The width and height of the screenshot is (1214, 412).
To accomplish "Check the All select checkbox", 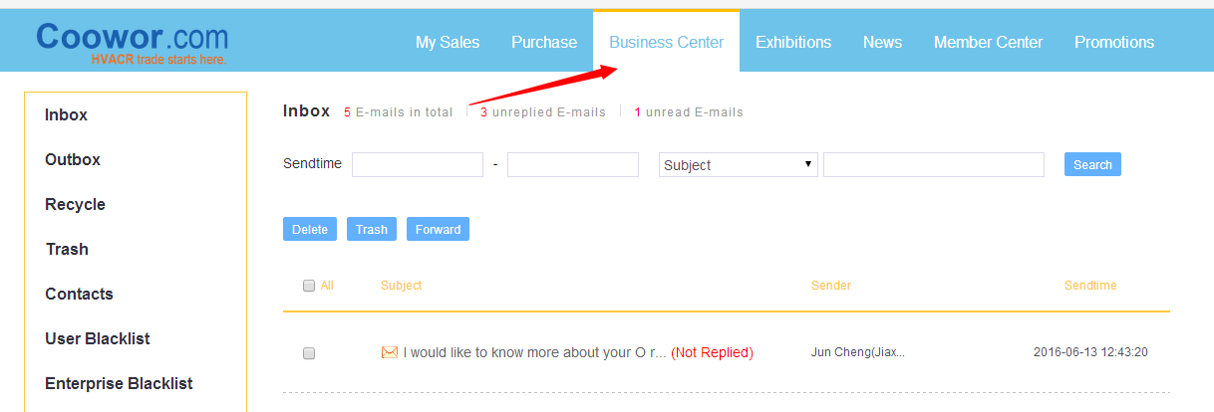I will point(309,287).
